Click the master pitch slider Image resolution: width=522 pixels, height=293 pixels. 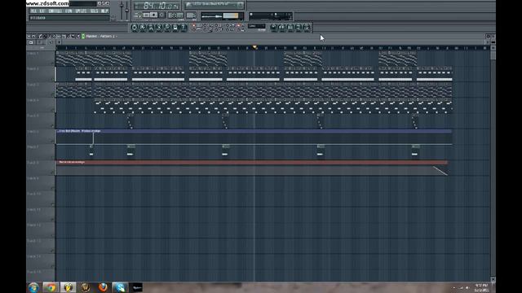(127, 10)
